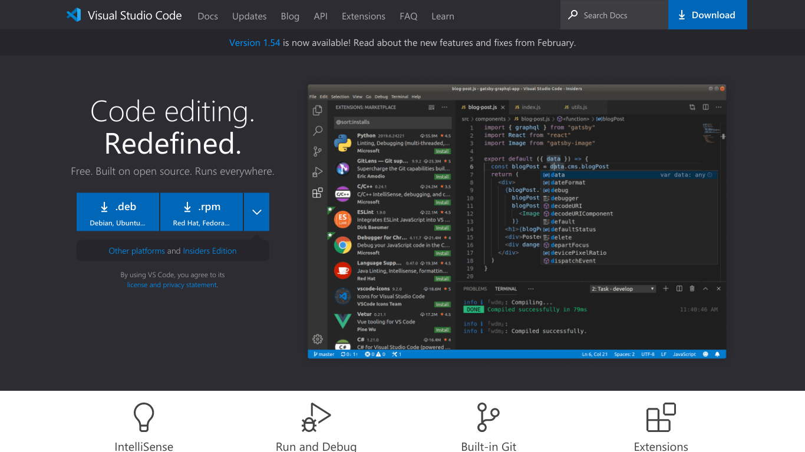The image size is (805, 452).
Task: Click the IntelliSense lightbulb icon
Action: pos(144,417)
